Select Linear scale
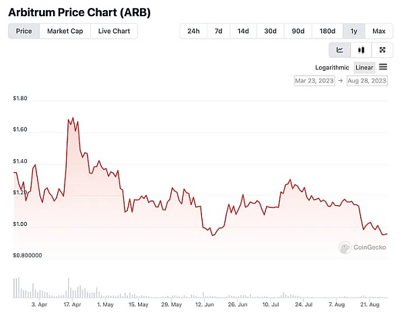The height and width of the screenshot is (313, 404). 364,67
